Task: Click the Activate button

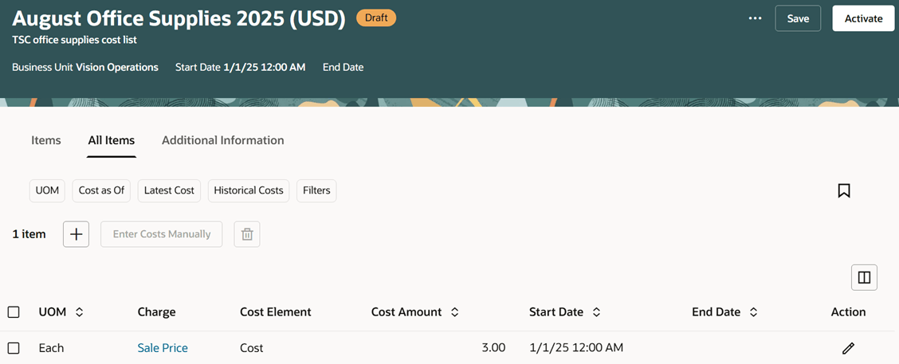Action: click(x=863, y=18)
